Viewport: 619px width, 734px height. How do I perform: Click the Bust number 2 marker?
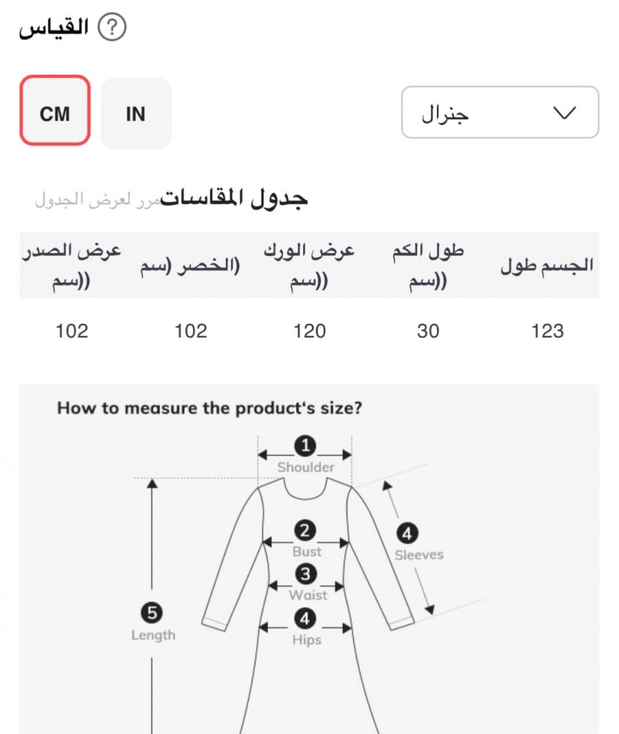click(x=305, y=530)
